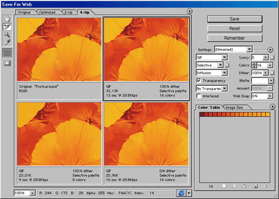
Task: Preview in Internet Explorer browser icon
Action: (x=181, y=193)
